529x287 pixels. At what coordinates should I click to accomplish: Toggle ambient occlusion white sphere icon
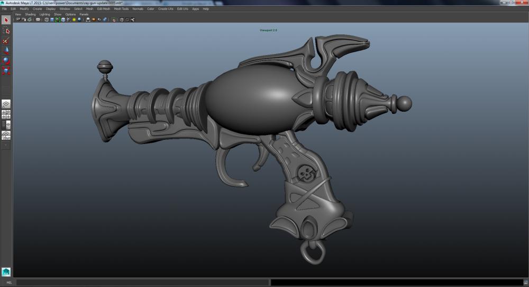88,20
